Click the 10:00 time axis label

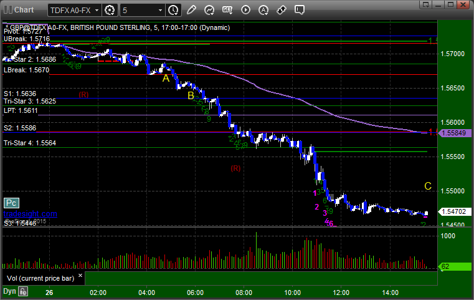[x=292, y=293]
